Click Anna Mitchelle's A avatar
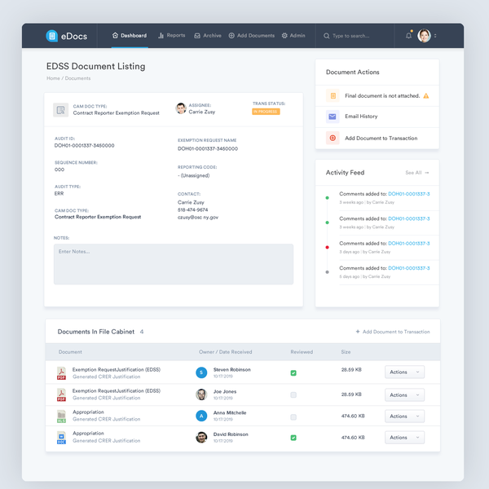Screen dimensions: 489x489 click(201, 416)
